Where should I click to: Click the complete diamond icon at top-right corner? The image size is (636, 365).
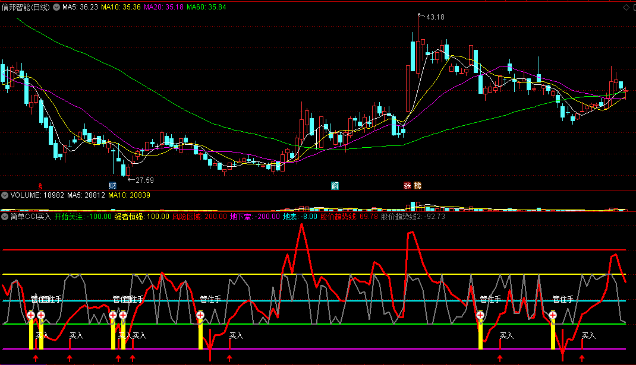coord(626,7)
